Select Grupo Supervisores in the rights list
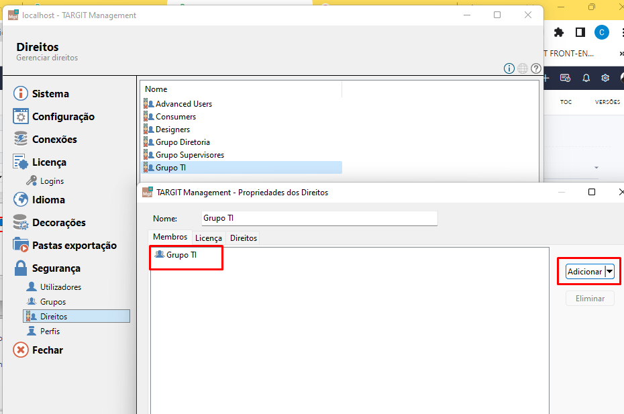Screen dimensions: 624x414 click(x=242, y=155)
